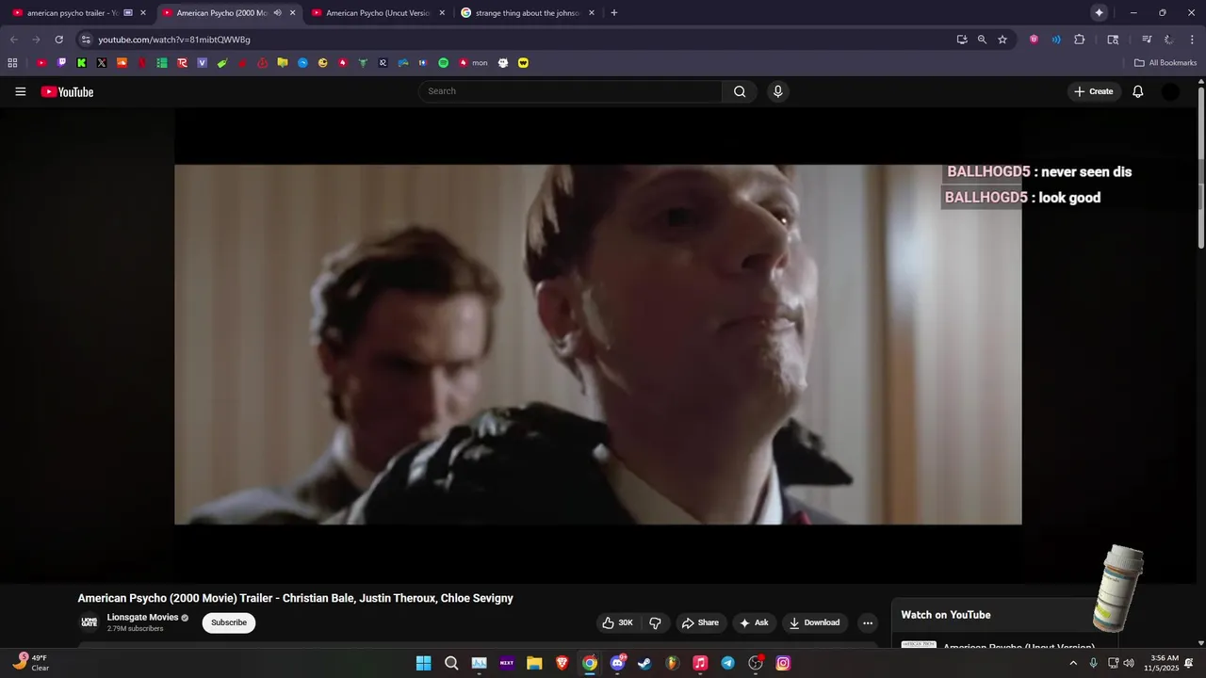The height and width of the screenshot is (678, 1206).
Task: Launch Discord from the taskbar
Action: pyautogui.click(x=617, y=663)
